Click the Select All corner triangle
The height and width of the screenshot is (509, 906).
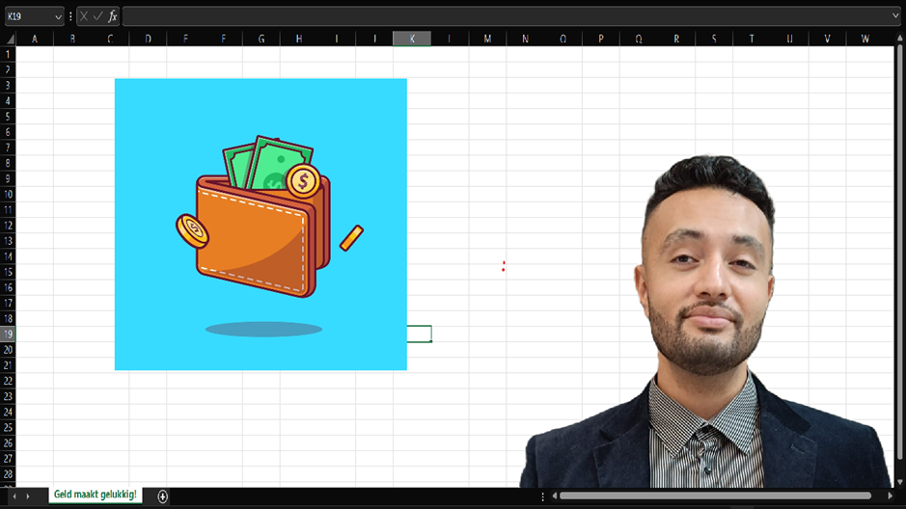(9, 39)
